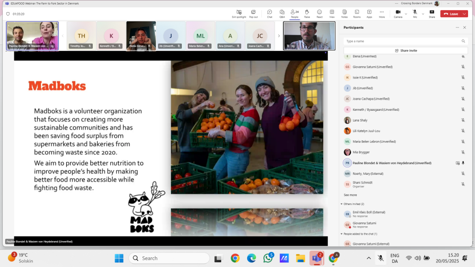The width and height of the screenshot is (475, 267).
Task: Toggle mic icon for Joana Cachapa
Action: coord(463,99)
